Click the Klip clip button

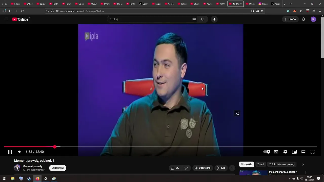click(x=221, y=168)
